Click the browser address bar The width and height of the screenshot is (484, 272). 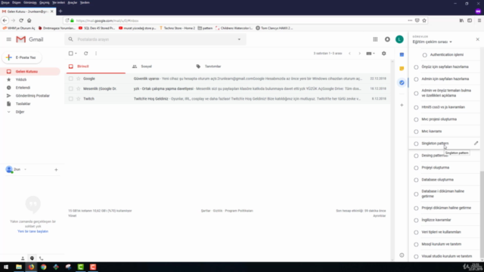(x=234, y=20)
